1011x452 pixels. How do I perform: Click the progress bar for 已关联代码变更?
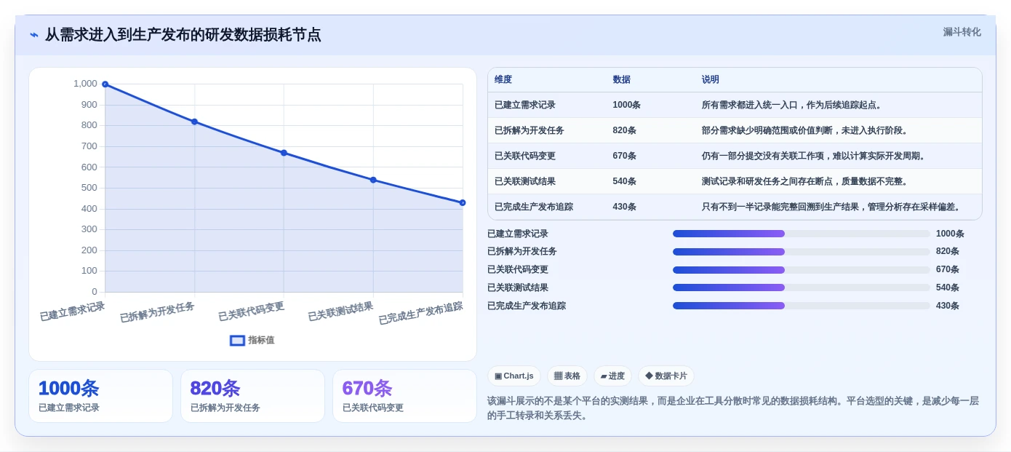click(x=802, y=269)
